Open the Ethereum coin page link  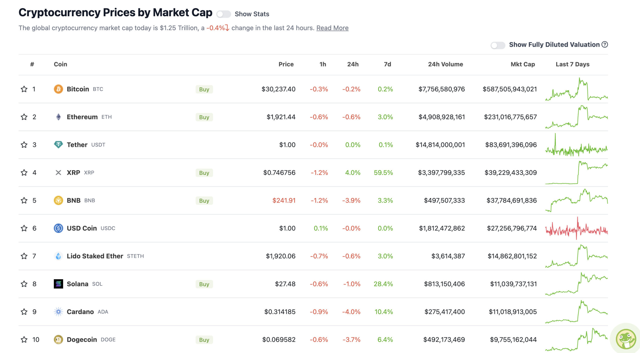(x=82, y=117)
